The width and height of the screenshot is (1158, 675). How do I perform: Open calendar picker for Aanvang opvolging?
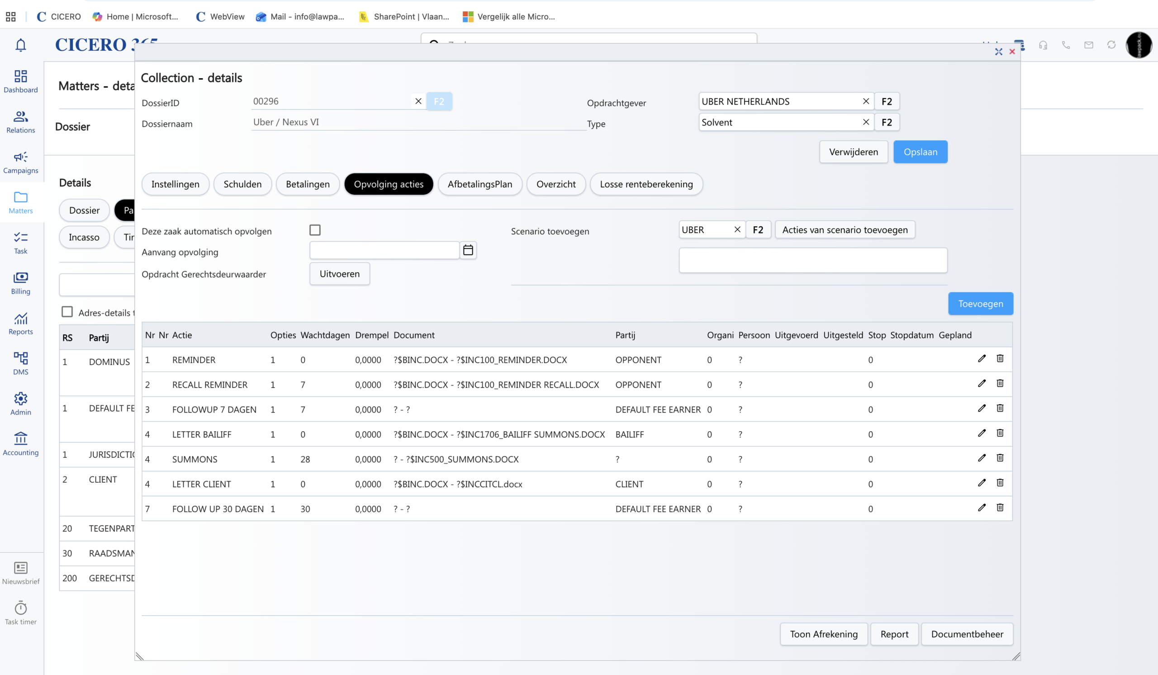click(x=468, y=250)
